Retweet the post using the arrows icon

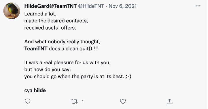pyautogui.click(x=74, y=102)
